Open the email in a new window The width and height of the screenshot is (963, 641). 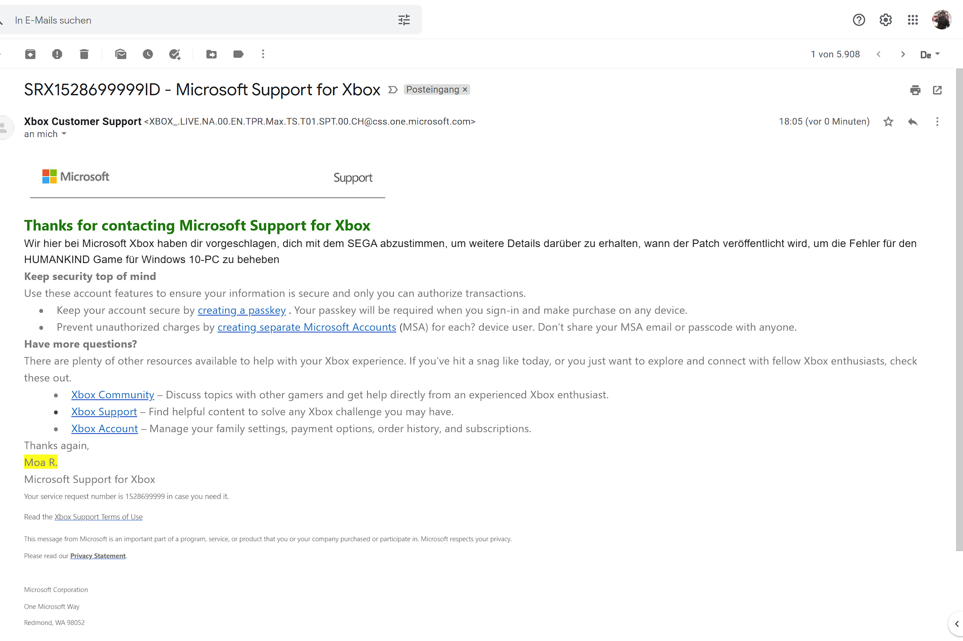(937, 90)
